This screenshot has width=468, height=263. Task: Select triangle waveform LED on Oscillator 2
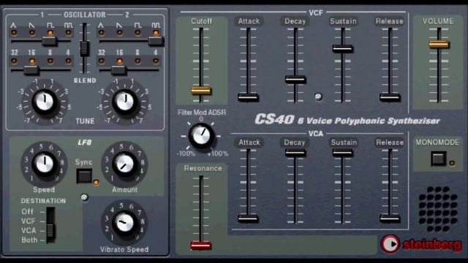[x=101, y=32]
